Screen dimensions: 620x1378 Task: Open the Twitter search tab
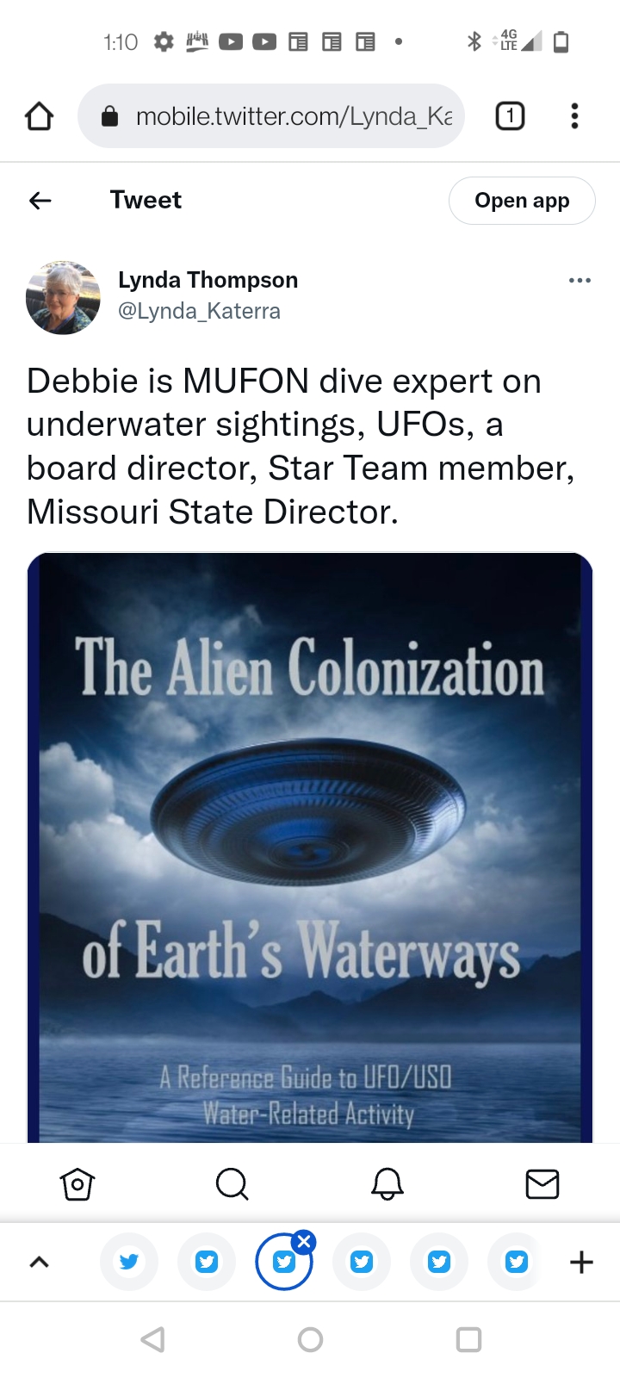point(232,1184)
